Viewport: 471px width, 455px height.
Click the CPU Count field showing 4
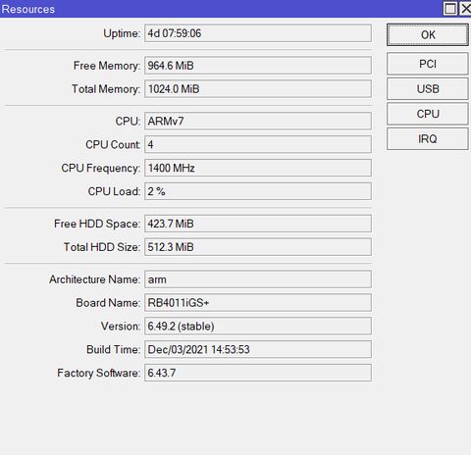pyautogui.click(x=258, y=144)
